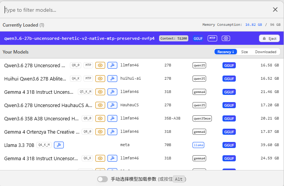This screenshot has height=186, width=284.
Task: Click GGUF badge on the Llama 3.3 70B row
Action: pos(229,145)
